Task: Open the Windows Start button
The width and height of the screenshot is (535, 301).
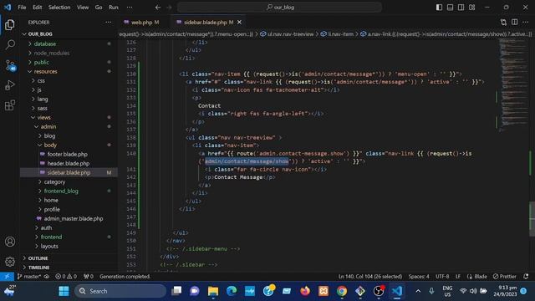Action: coord(64,291)
